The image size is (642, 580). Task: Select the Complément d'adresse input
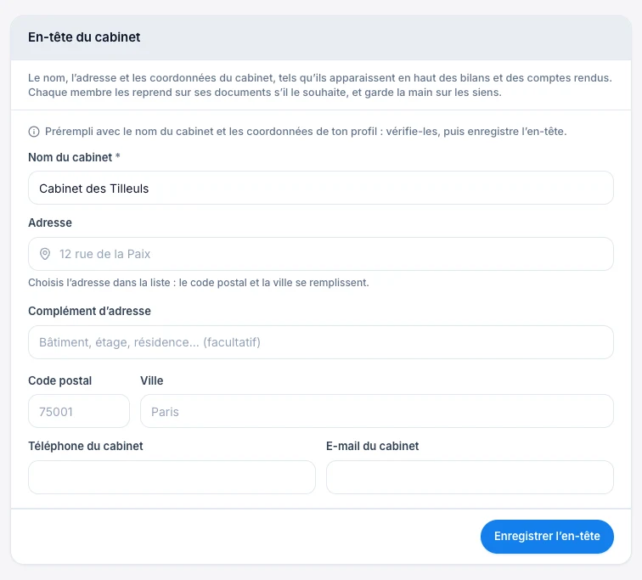(x=321, y=342)
